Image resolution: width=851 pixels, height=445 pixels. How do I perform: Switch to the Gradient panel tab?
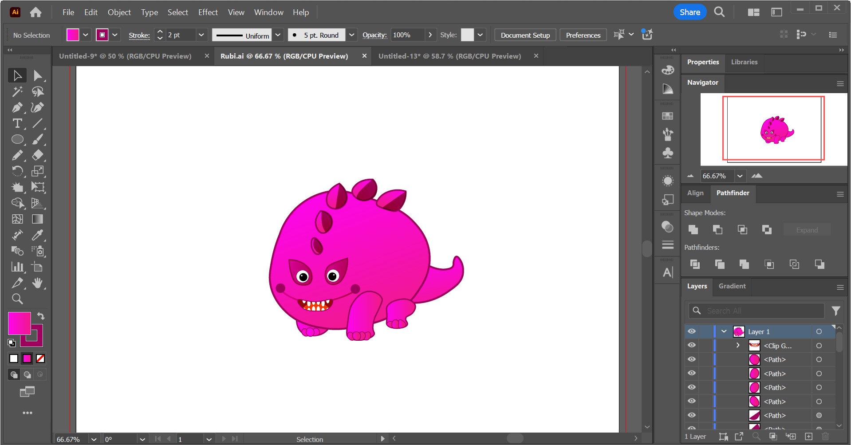(x=732, y=286)
